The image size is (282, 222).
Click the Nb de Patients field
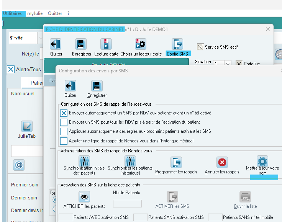127,204
